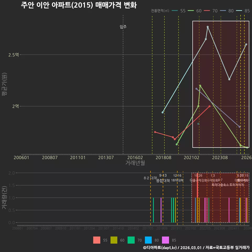The height and width of the screenshot is (252, 252).
Task: Click the 1·3 policy date annotation
Action: click(213, 176)
